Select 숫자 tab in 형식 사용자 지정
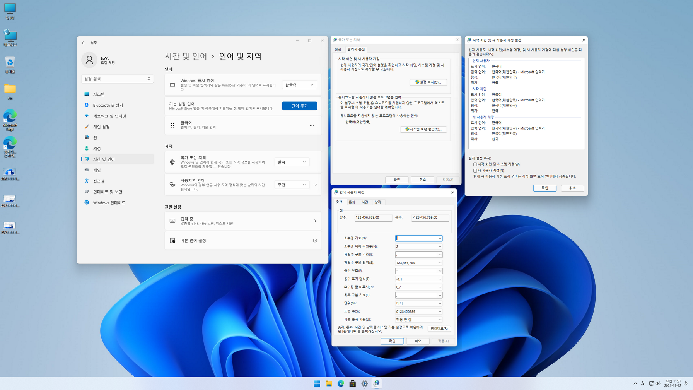This screenshot has width=693, height=390. pos(339,202)
